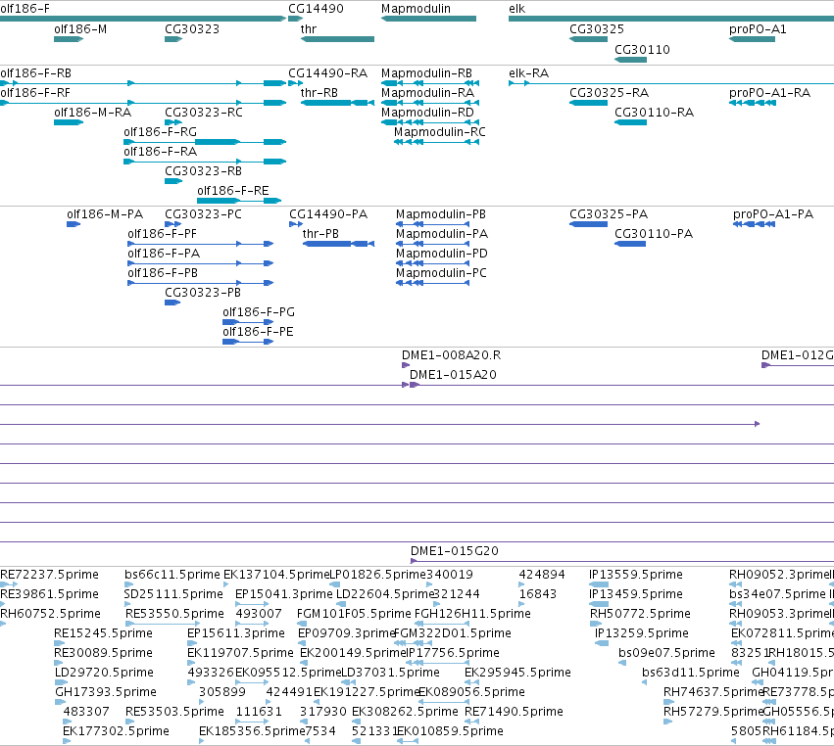
Task: Click protein CG30323-PB label
Action: (203, 293)
